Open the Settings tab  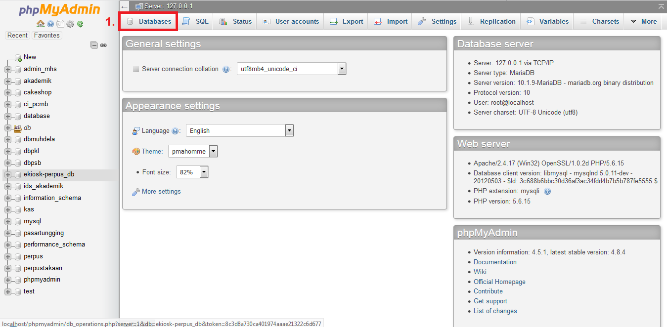pyautogui.click(x=437, y=21)
